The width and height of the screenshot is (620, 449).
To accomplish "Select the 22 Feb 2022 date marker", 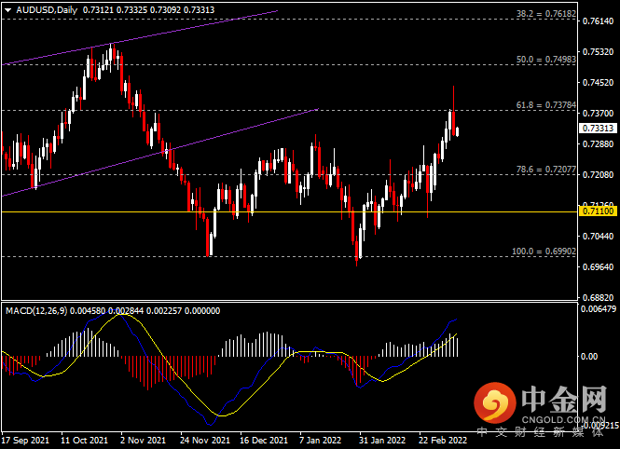I will pos(441,438).
